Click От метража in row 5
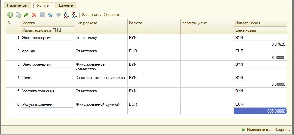 click(101, 94)
